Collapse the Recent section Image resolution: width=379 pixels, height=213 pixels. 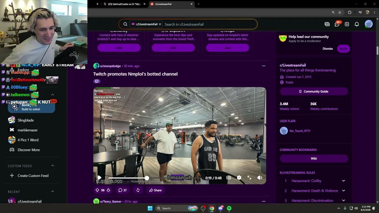coord(52,191)
